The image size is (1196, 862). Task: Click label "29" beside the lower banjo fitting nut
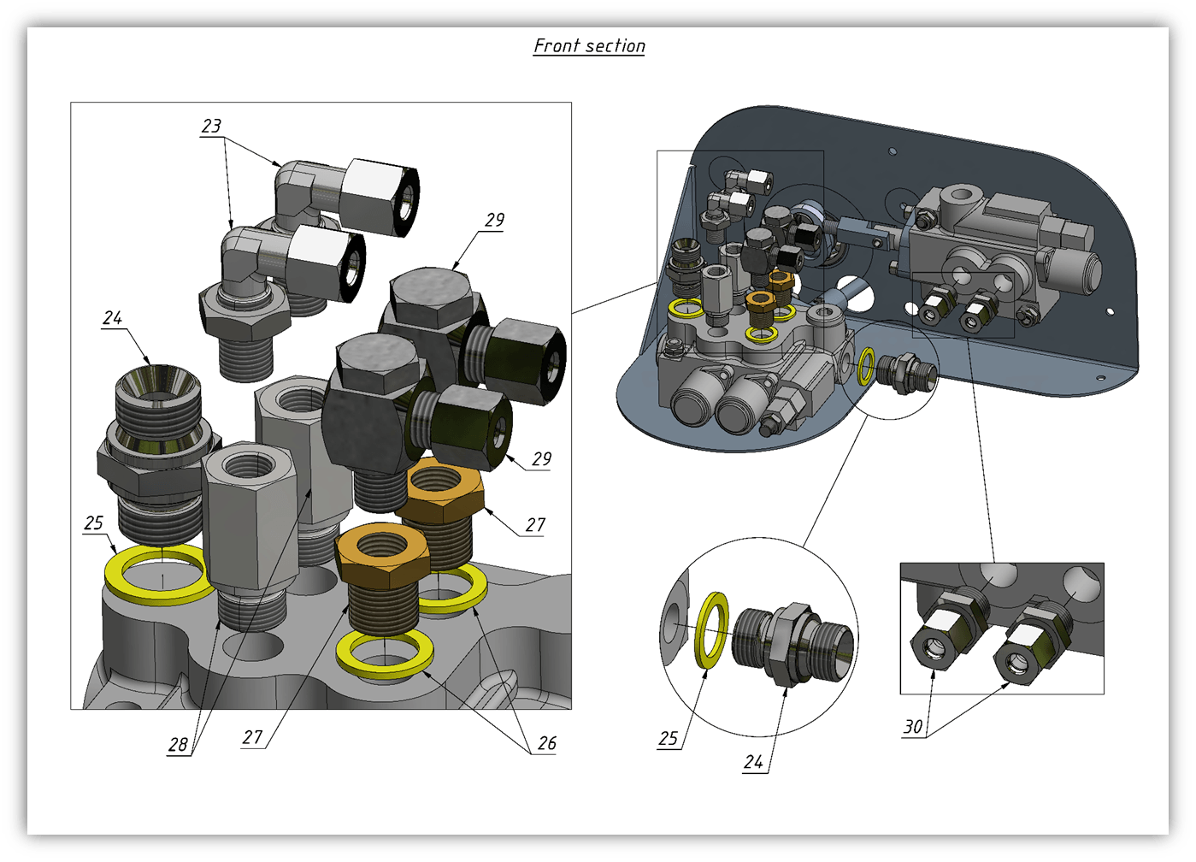pos(542,459)
